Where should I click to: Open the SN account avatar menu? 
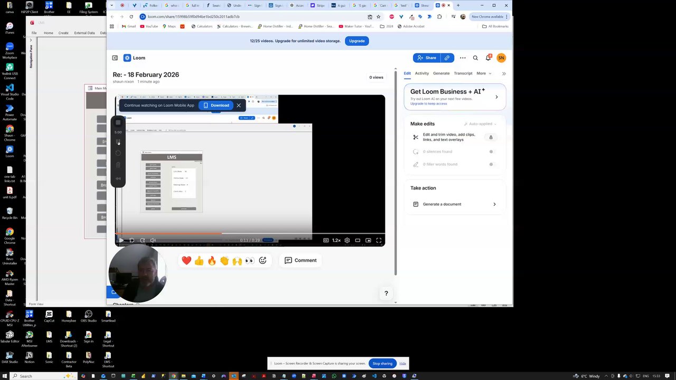click(x=501, y=58)
